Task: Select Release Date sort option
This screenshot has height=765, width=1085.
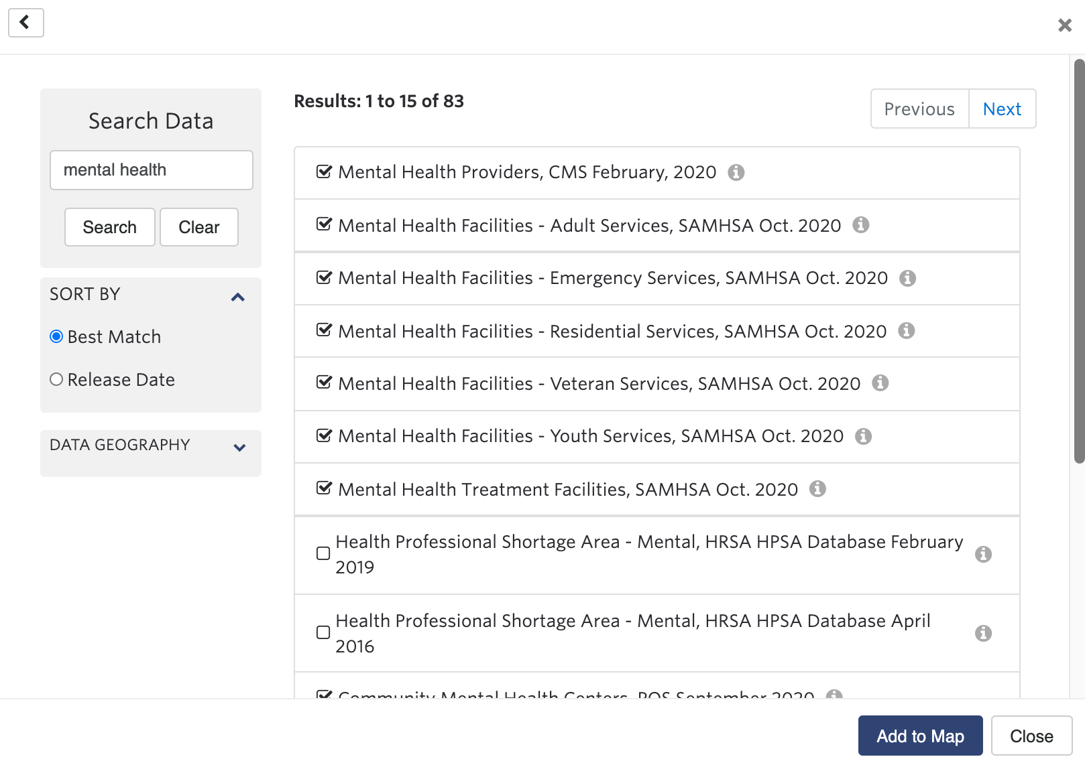Action: (x=56, y=379)
